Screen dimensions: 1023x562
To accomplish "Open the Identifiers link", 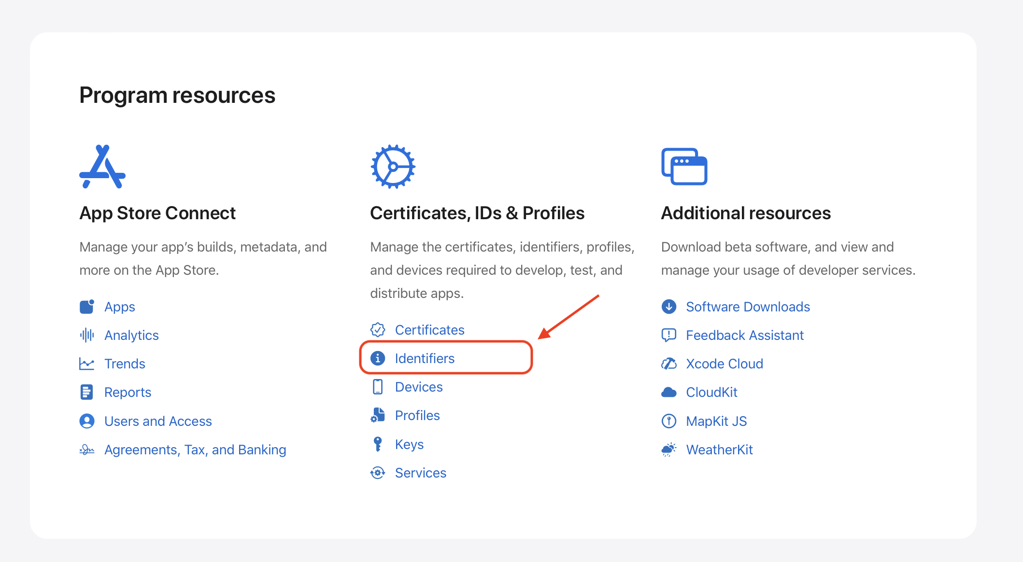I will (425, 358).
